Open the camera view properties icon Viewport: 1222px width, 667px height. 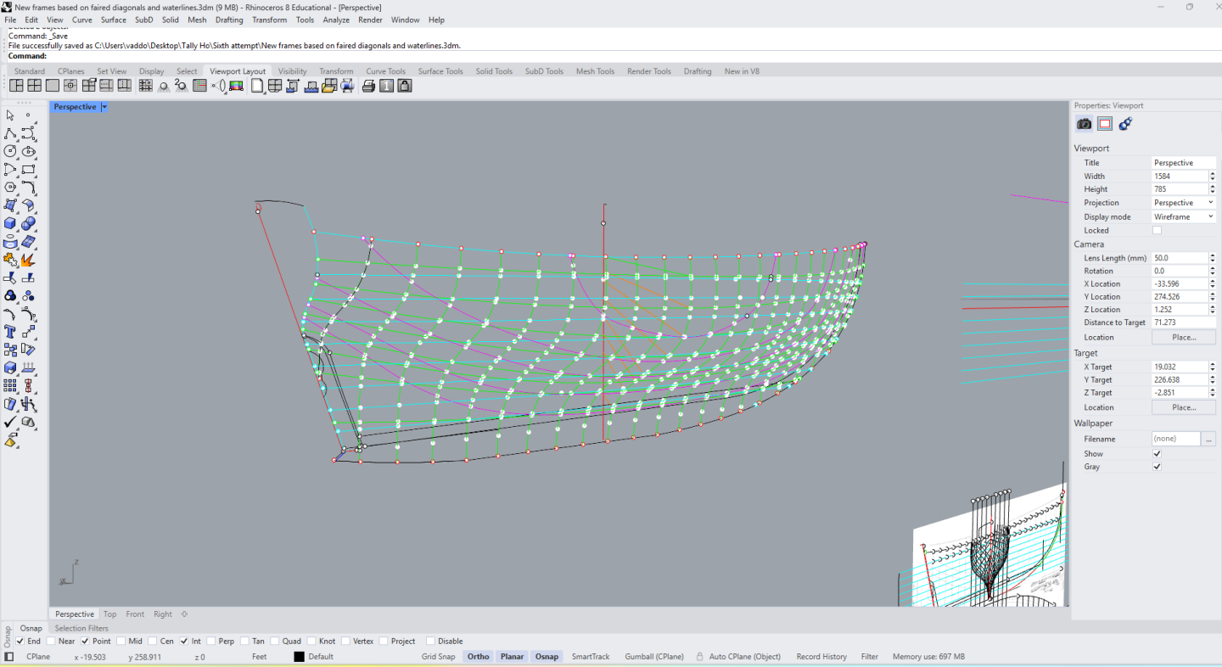pos(1085,124)
